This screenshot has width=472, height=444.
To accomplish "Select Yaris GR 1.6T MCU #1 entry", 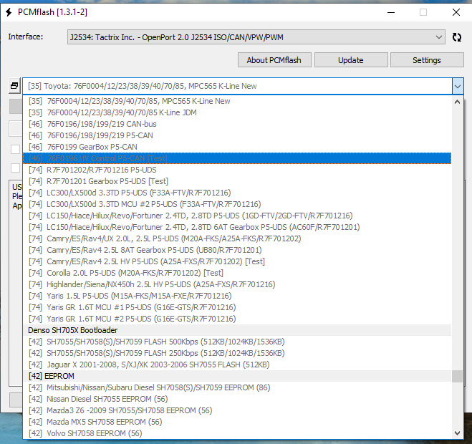I will (237, 307).
